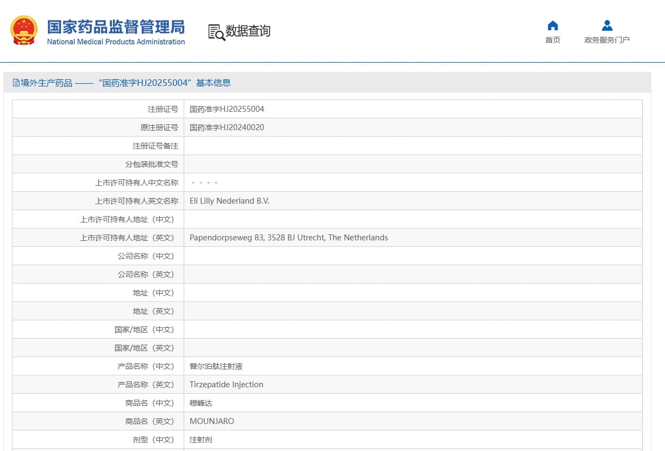Click the 公司名称（英文） label

(146, 274)
